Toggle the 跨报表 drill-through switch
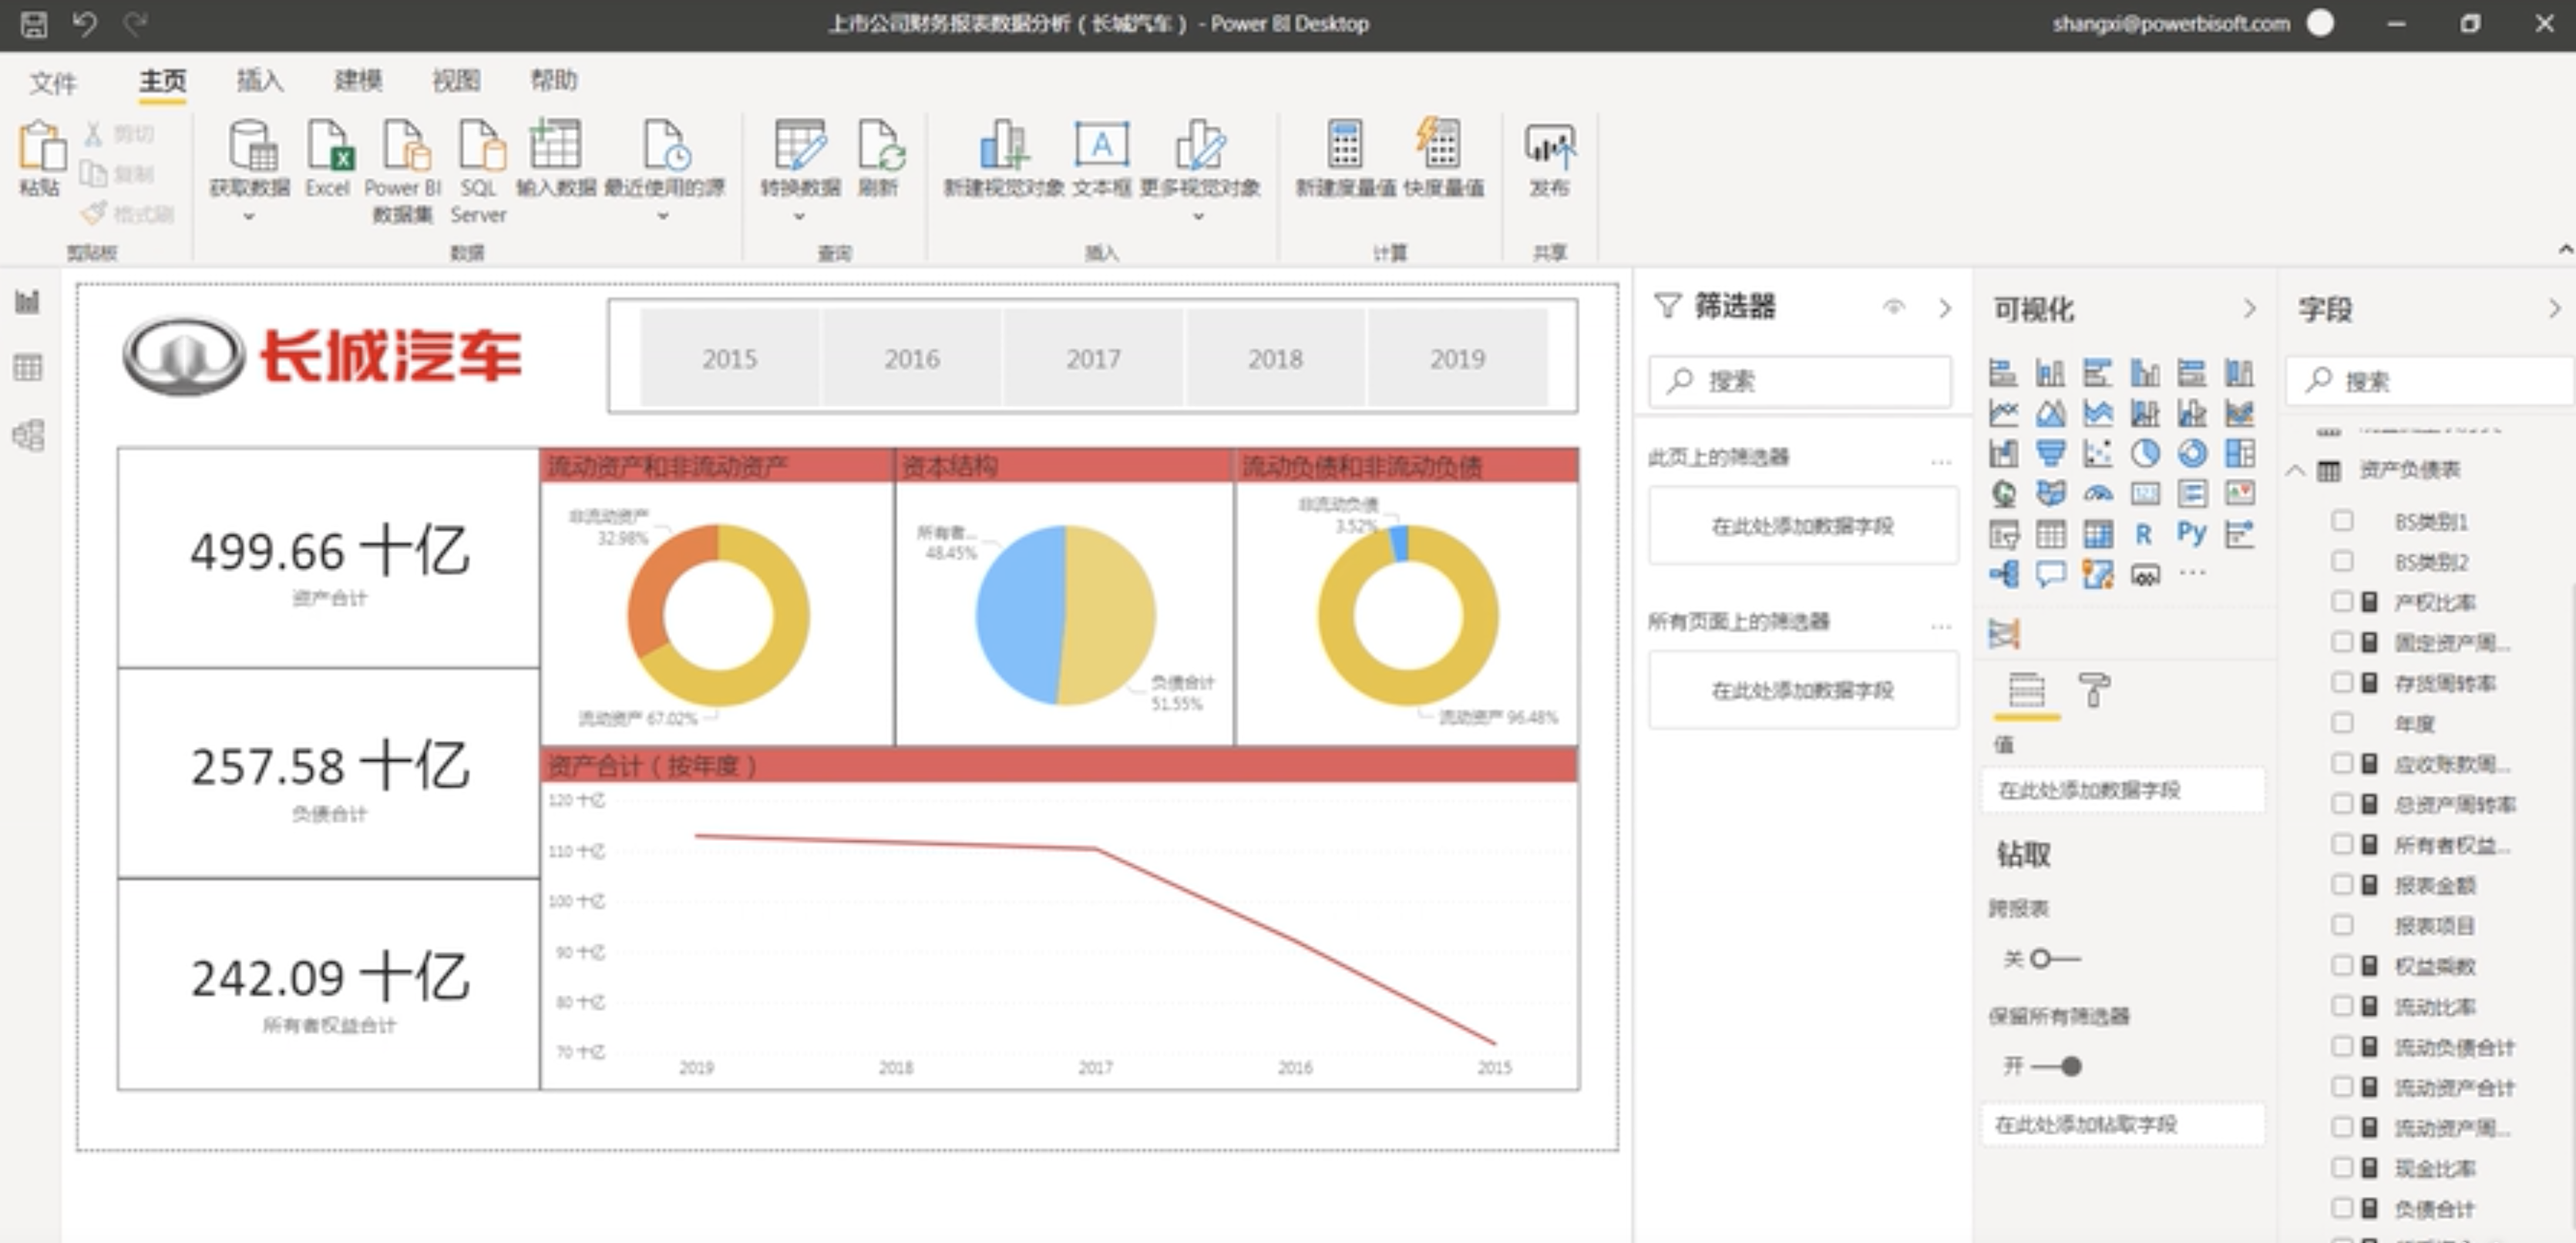Image resolution: width=2576 pixels, height=1243 pixels. pyautogui.click(x=2055, y=958)
